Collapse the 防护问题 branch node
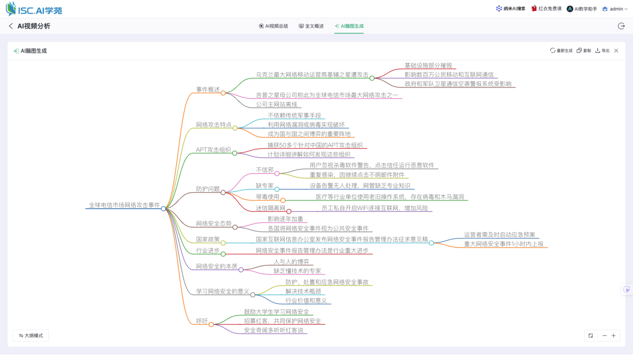 click(223, 192)
